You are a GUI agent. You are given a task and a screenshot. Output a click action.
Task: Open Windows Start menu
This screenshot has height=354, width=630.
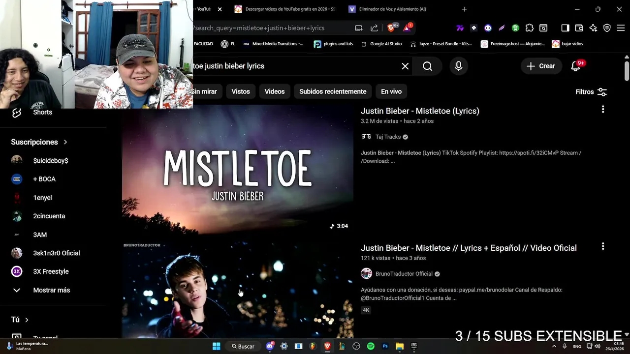coord(216,346)
